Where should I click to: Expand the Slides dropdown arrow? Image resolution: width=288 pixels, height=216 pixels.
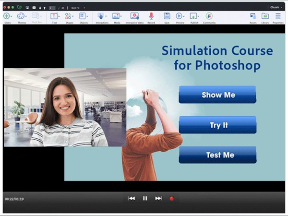click(12, 16)
